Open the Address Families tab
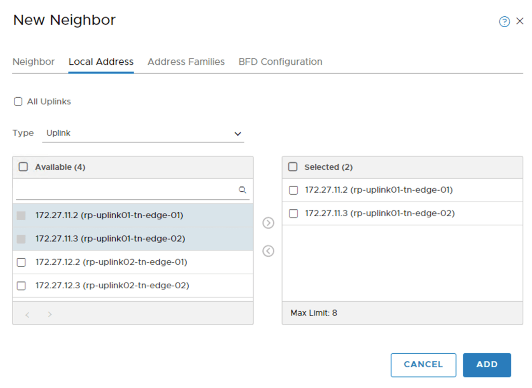 pos(186,62)
